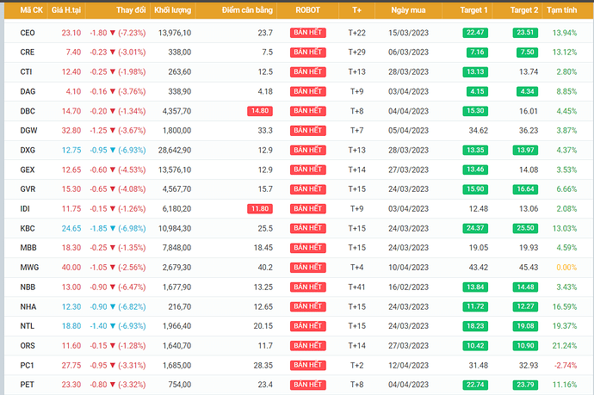The height and width of the screenshot is (395, 594).
Task: Open the NTL stock code
Action: [28, 326]
